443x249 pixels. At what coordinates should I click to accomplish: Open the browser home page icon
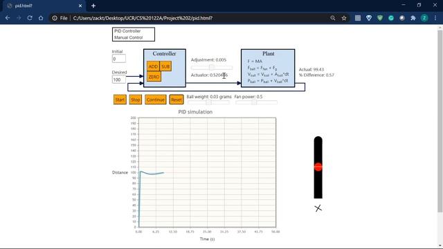[41, 18]
